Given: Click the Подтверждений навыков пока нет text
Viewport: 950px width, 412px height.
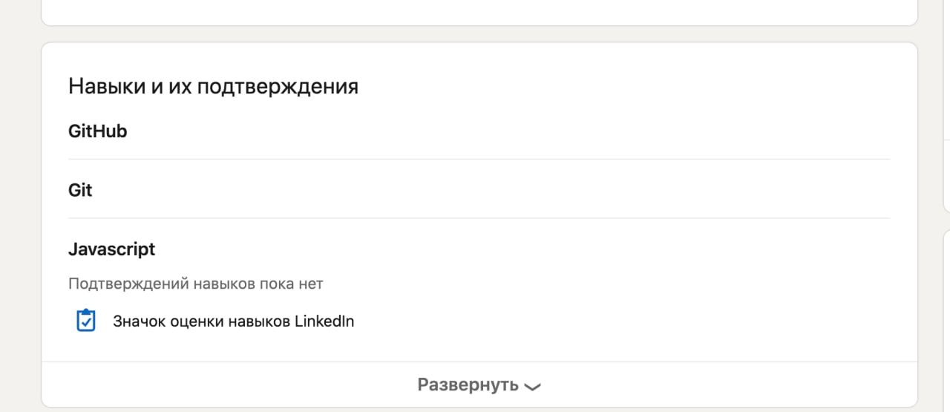Looking at the screenshot, I should (196, 284).
